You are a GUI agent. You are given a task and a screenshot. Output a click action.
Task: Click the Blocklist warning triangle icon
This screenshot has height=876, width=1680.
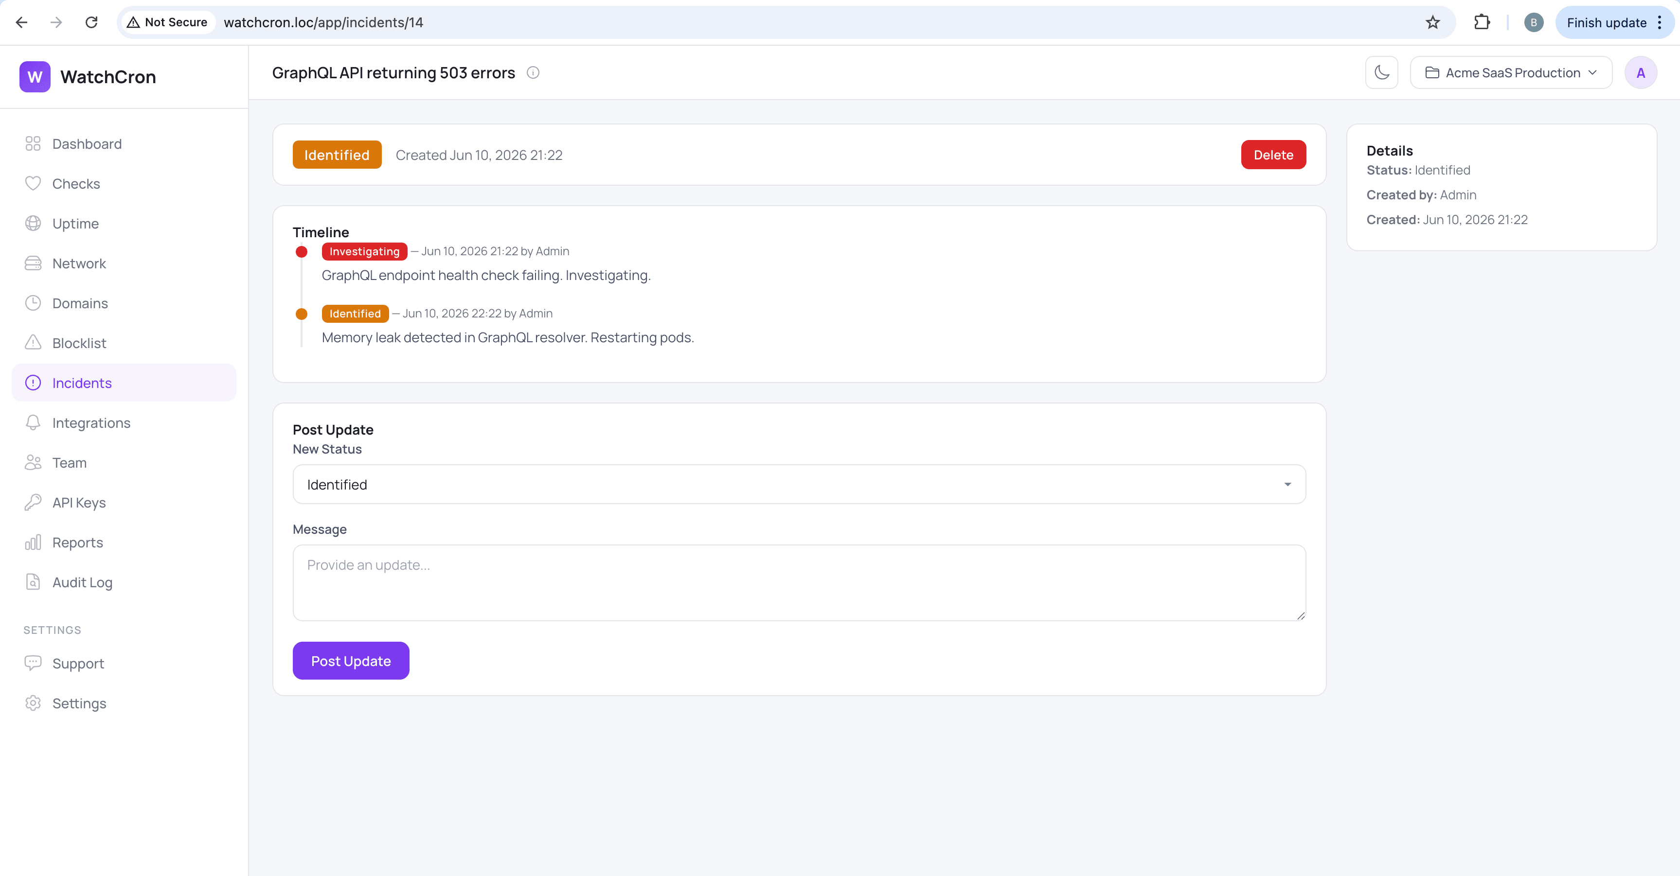[x=33, y=342]
